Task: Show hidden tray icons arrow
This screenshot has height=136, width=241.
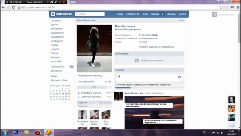Action: click(x=209, y=133)
